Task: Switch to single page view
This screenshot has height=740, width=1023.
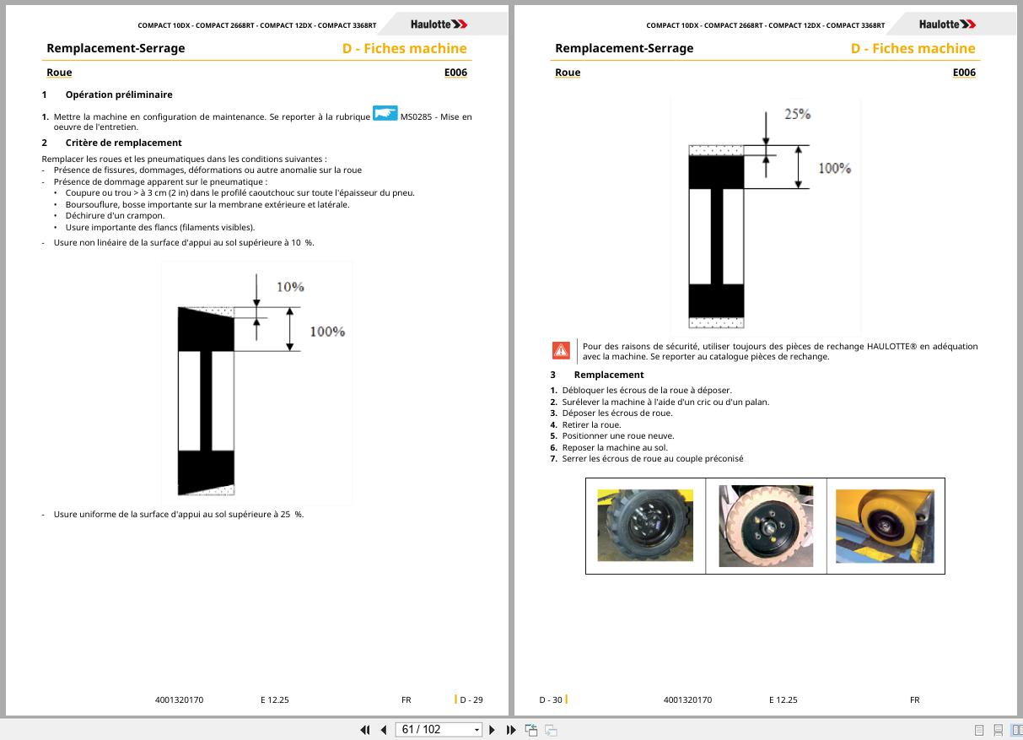Action: coord(979,730)
